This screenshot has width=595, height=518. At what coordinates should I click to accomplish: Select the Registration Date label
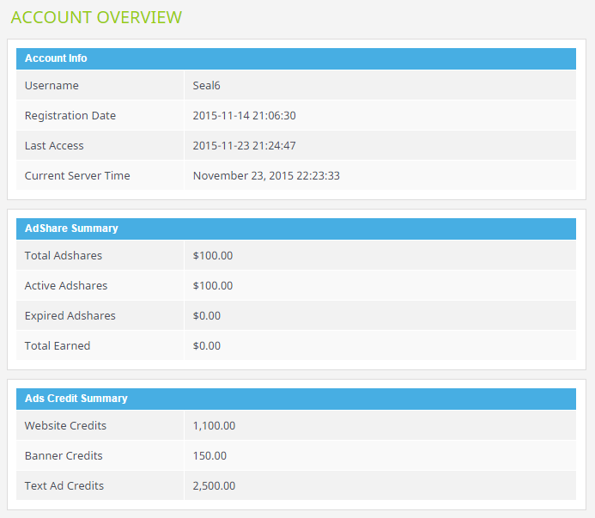click(x=70, y=116)
